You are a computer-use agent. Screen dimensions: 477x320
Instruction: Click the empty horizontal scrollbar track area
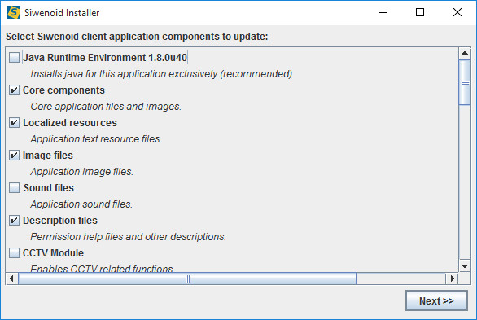[x=401, y=278]
